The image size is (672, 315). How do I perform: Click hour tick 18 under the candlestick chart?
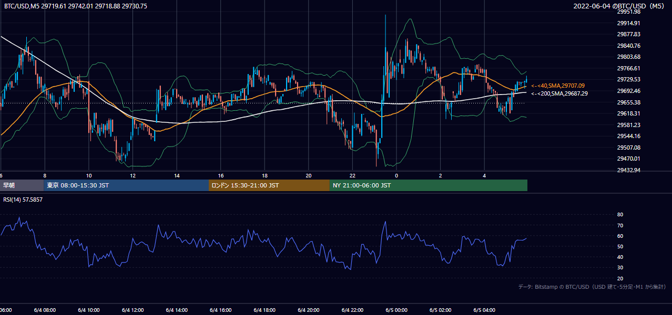point(264,176)
